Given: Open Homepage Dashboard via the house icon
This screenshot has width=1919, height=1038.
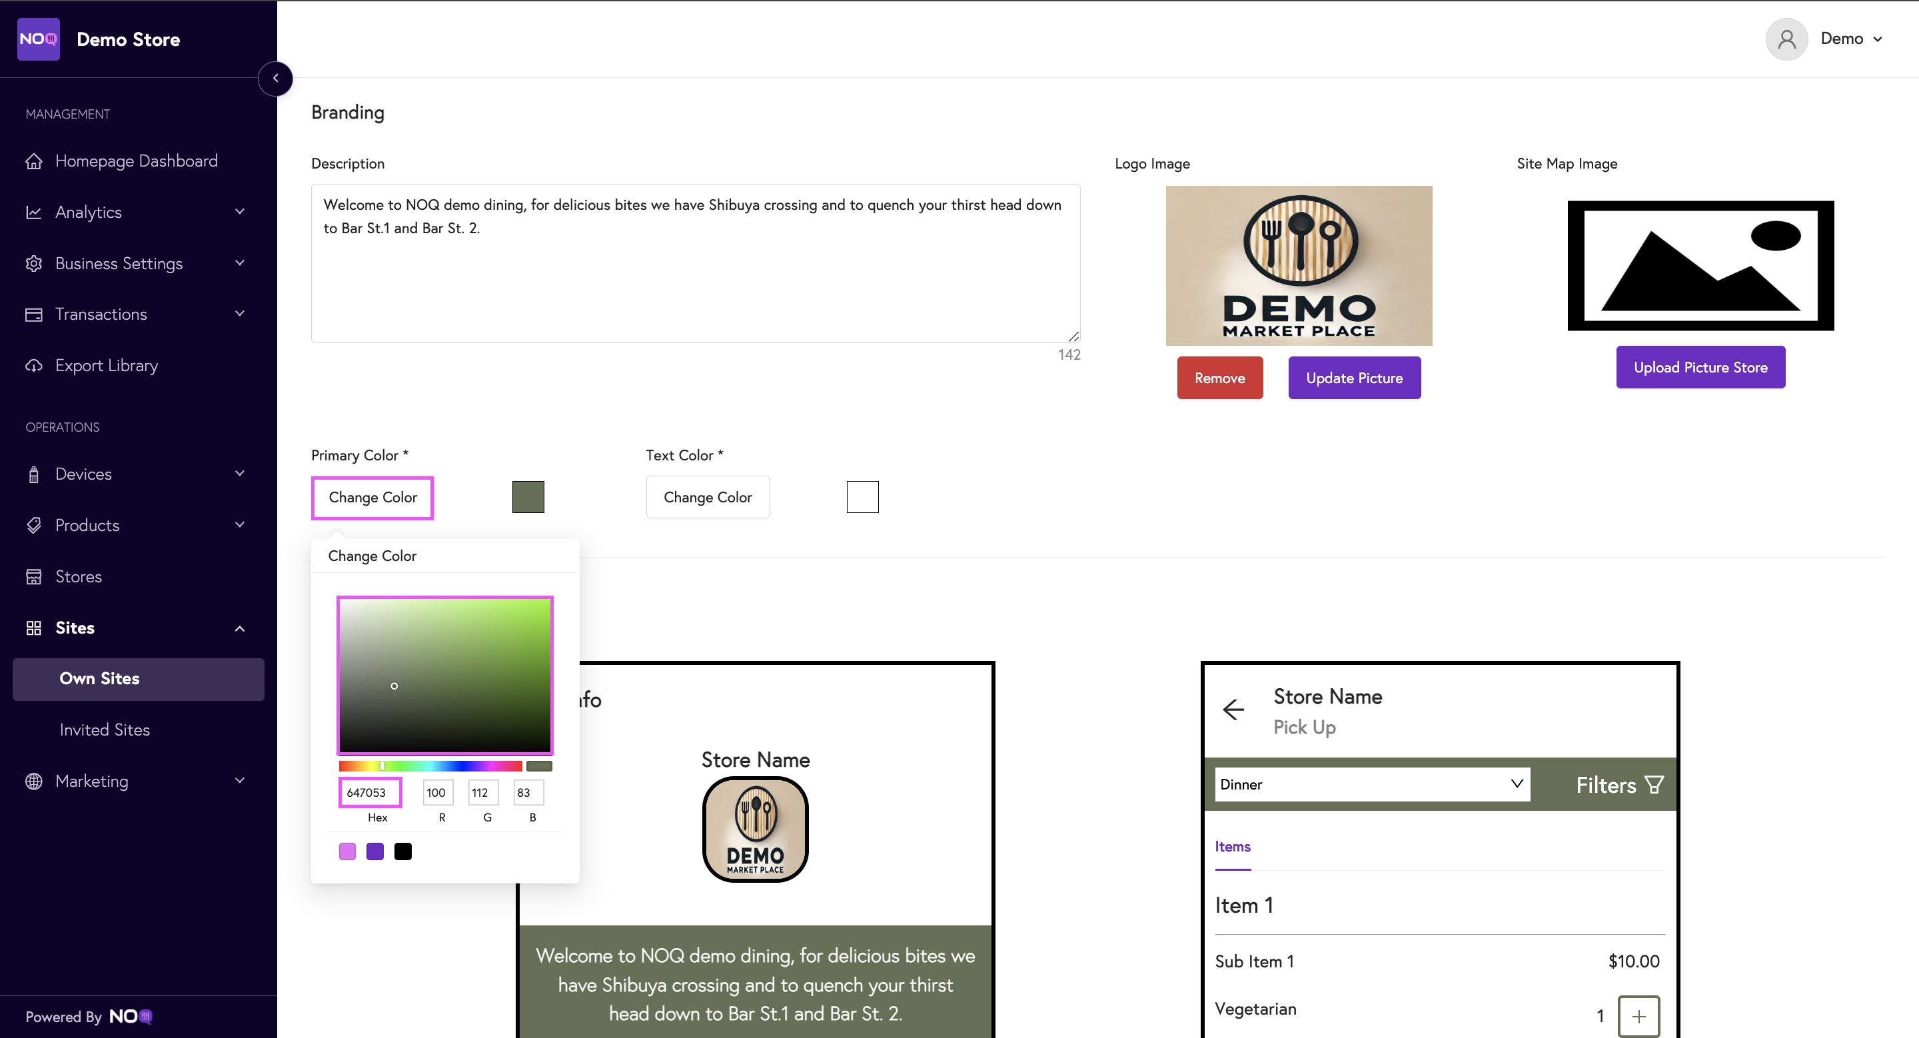Looking at the screenshot, I should coord(33,161).
